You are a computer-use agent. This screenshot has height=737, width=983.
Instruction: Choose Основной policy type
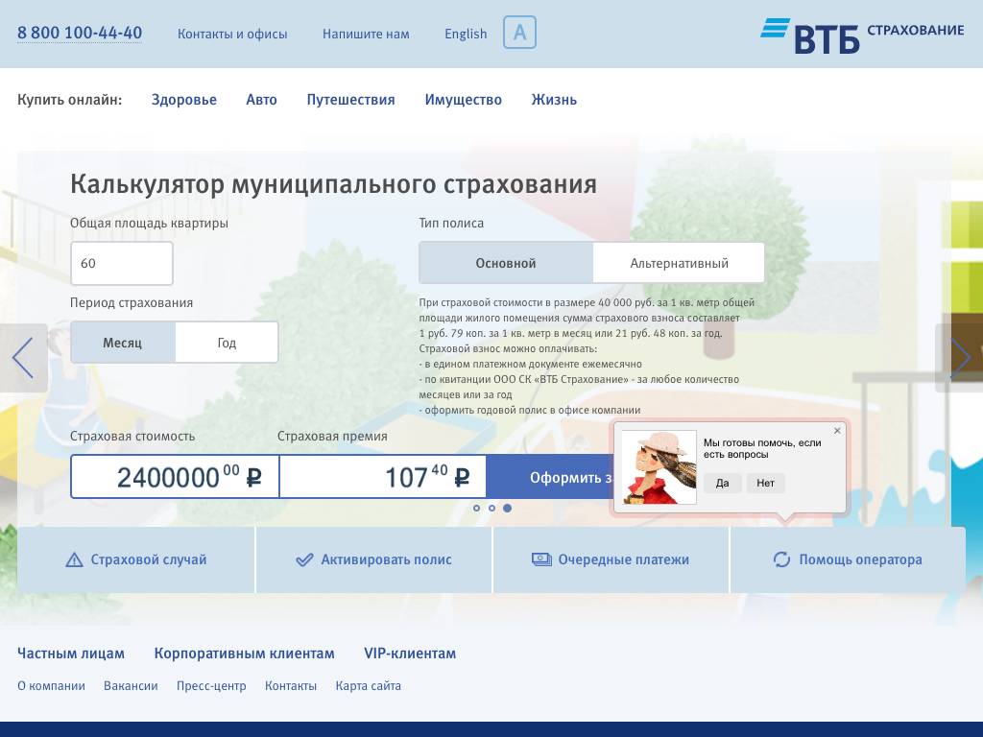point(506,263)
